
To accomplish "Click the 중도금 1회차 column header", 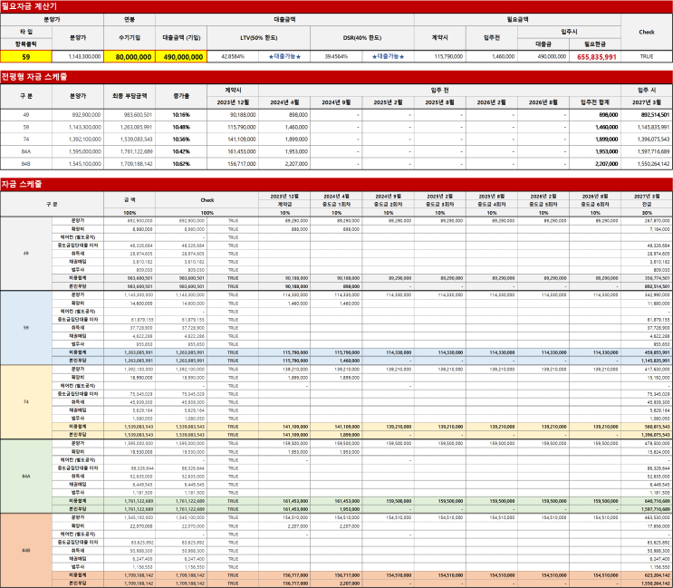I will point(336,205).
